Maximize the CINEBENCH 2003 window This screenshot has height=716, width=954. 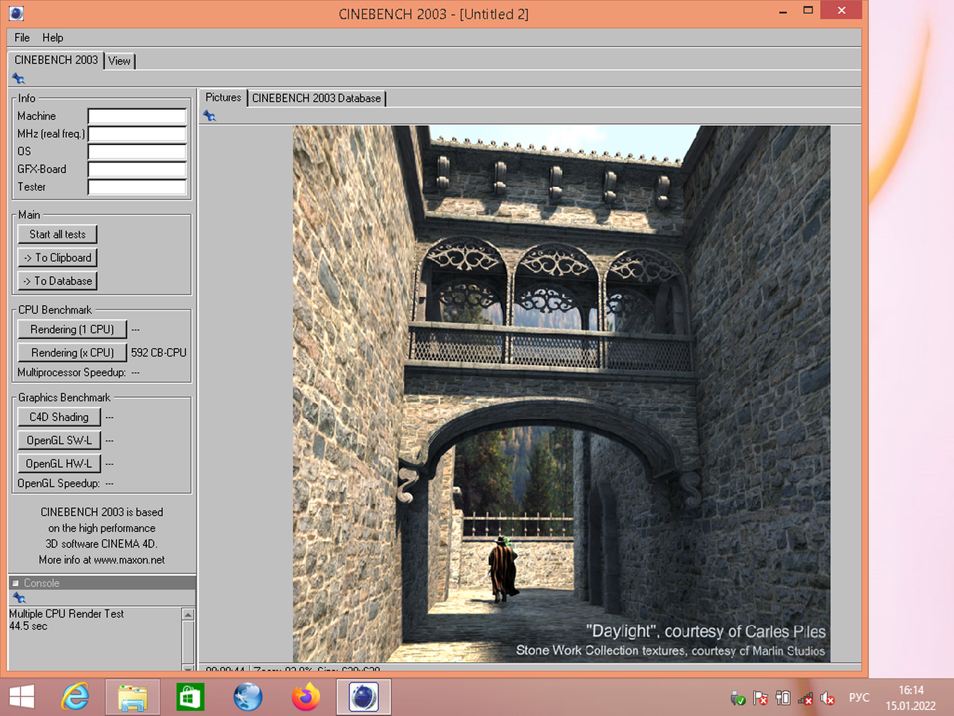tap(808, 10)
